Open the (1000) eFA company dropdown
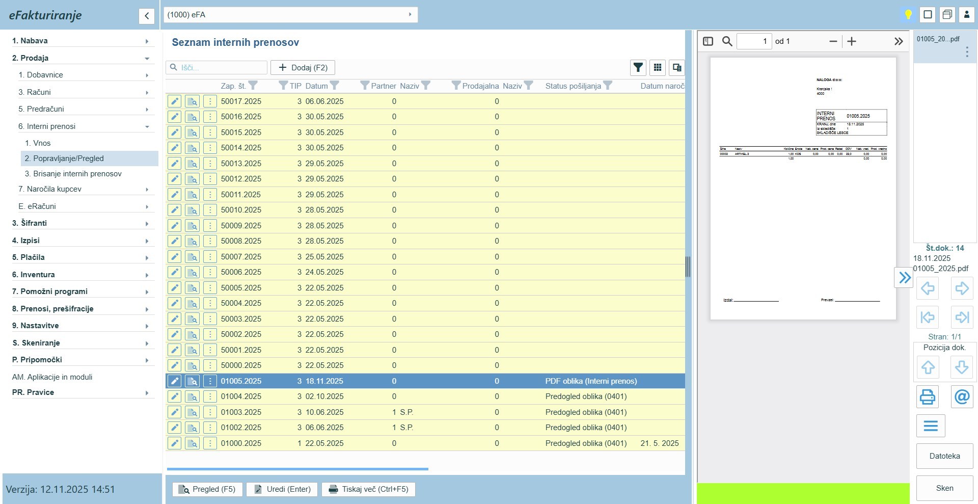The height and width of the screenshot is (504, 978). [x=290, y=15]
